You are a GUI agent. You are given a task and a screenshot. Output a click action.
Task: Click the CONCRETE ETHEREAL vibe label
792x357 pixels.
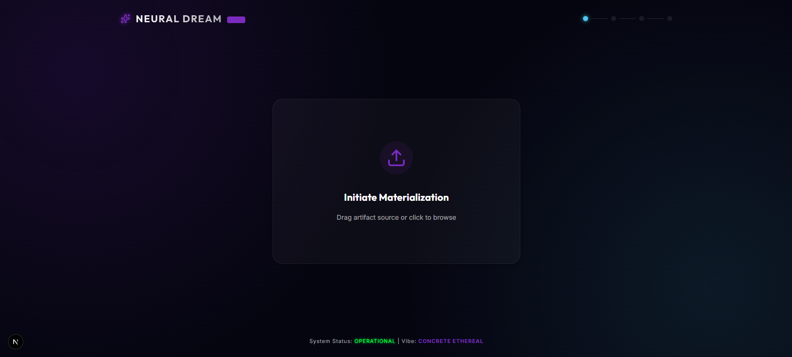coord(451,341)
